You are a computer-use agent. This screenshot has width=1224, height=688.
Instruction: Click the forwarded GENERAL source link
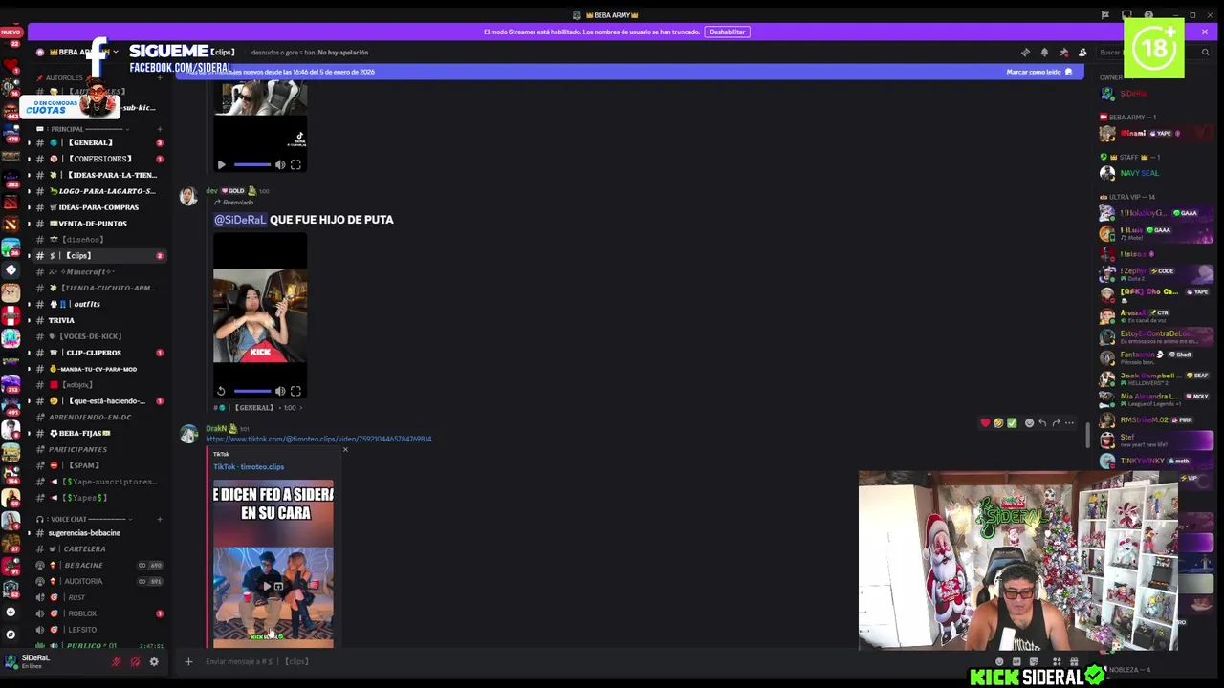[257, 408]
